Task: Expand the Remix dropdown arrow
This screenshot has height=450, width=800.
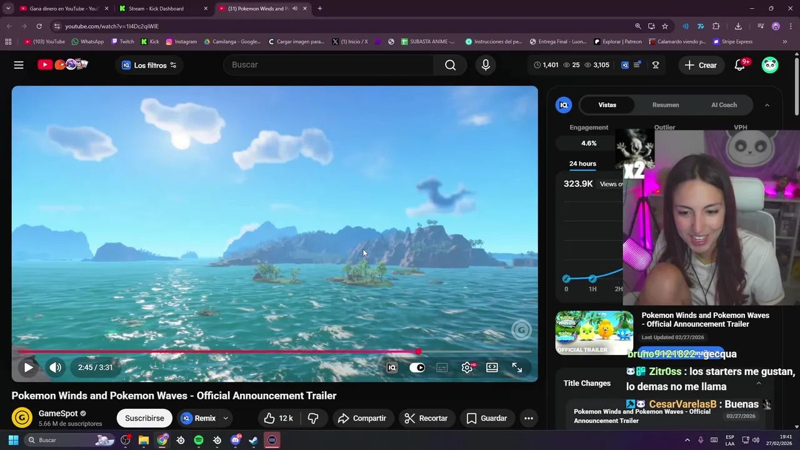Action: [226, 418]
